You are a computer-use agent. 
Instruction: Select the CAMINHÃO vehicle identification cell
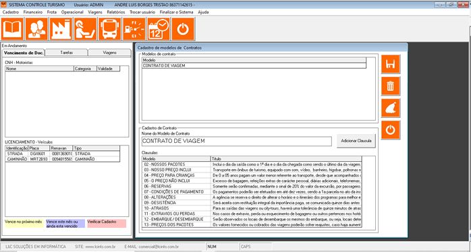coord(17,159)
